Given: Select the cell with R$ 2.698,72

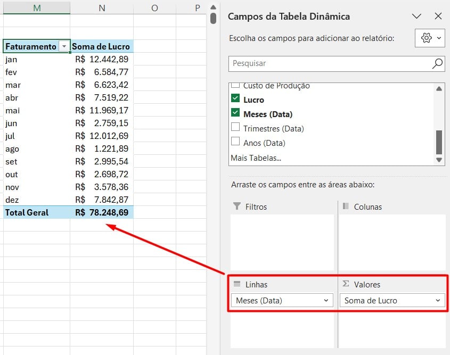Looking at the screenshot, I should [x=102, y=174].
